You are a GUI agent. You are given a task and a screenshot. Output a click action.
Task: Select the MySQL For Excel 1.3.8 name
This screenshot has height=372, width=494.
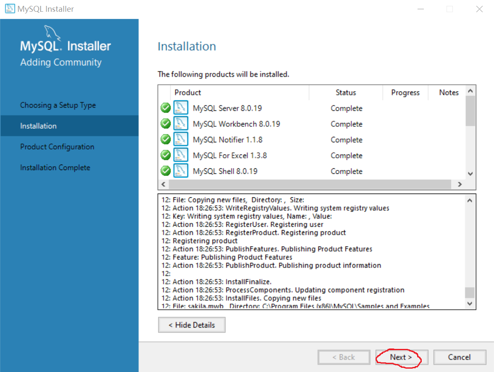230,156
